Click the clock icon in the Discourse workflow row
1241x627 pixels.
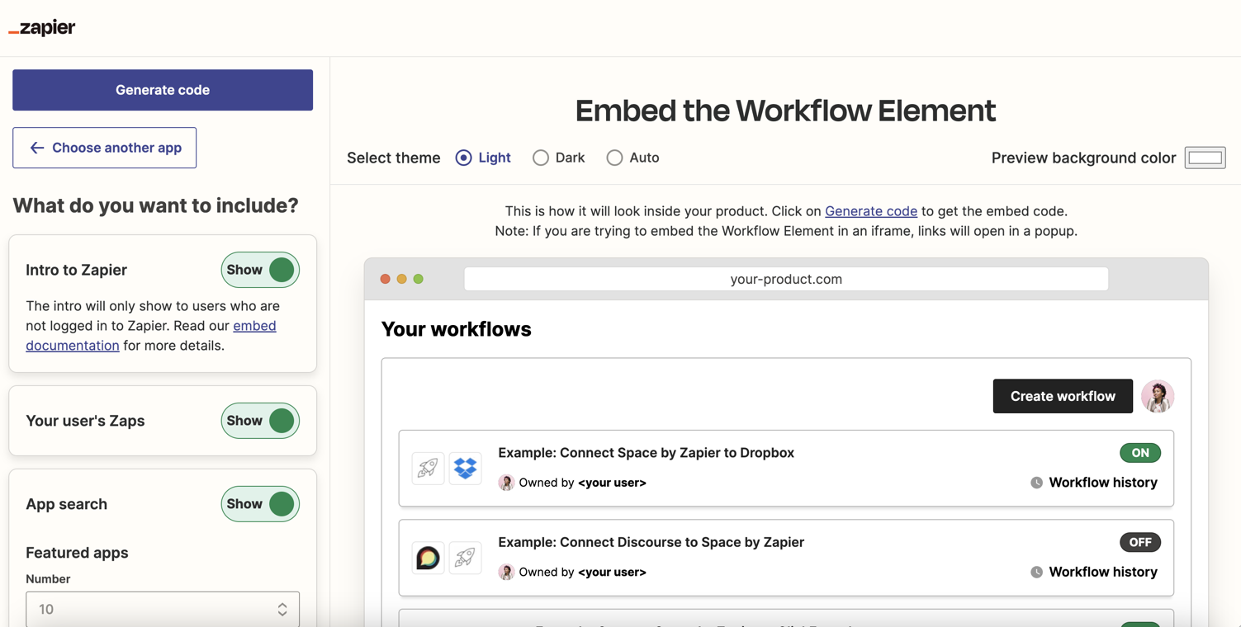pyautogui.click(x=1036, y=572)
